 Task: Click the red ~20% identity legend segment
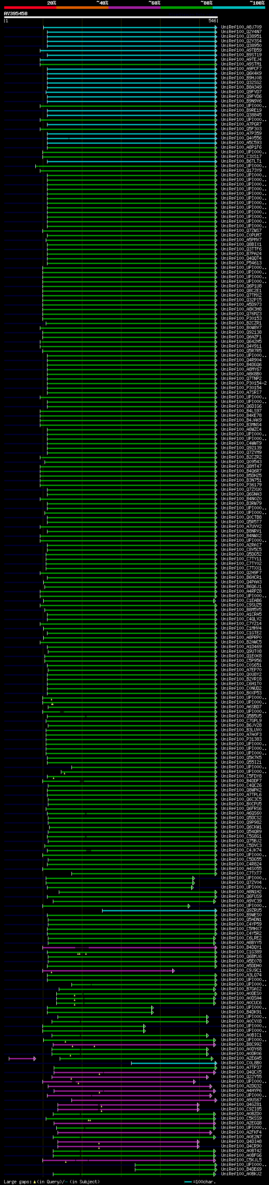30,8
